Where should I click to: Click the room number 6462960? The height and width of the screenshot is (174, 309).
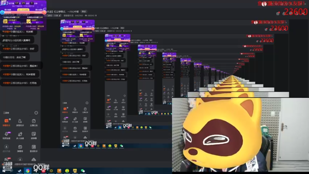click(79, 15)
